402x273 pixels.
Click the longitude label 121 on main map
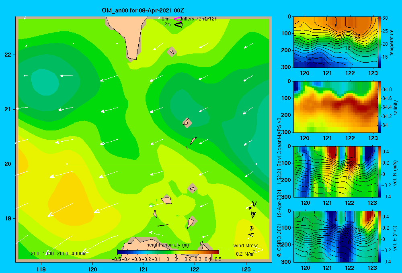(x=144, y=269)
